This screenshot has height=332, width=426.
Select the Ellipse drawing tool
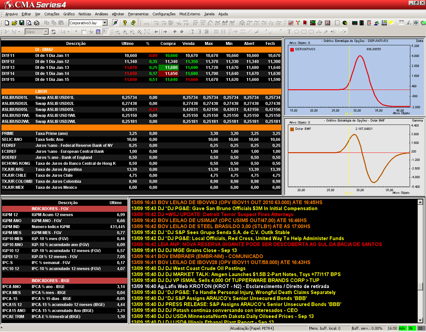[297, 32]
